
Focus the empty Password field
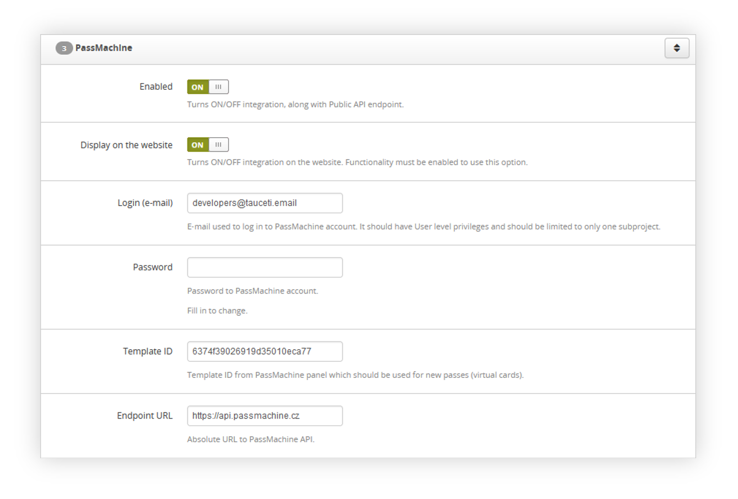tap(265, 267)
